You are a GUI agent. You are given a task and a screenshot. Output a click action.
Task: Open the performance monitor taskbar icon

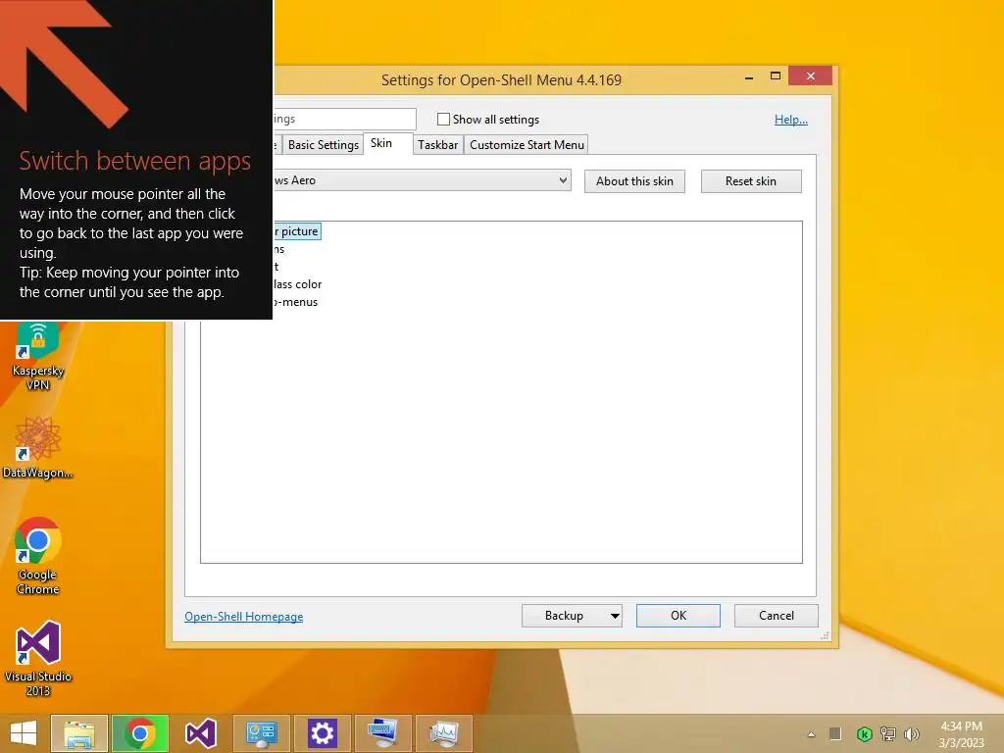[x=444, y=733]
